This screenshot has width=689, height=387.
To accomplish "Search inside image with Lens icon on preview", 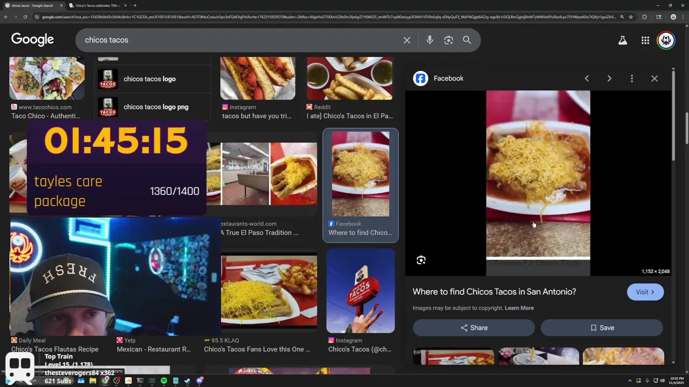I will (x=421, y=260).
